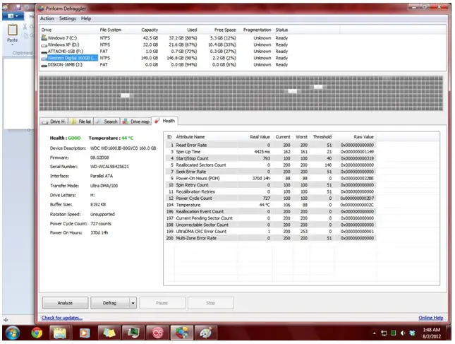Select the Recalibration Retries row
Image resolution: width=455 pixels, height=344 pixels.
(x=270, y=191)
